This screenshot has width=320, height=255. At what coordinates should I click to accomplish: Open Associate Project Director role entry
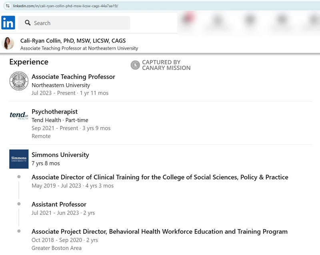click(x=159, y=231)
